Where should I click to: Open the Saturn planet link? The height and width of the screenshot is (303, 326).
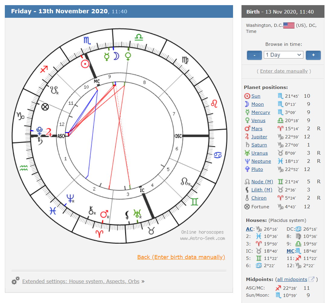(x=259, y=145)
